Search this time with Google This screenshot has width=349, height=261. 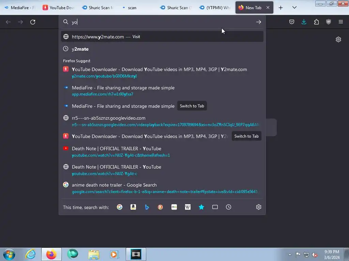coord(120,207)
